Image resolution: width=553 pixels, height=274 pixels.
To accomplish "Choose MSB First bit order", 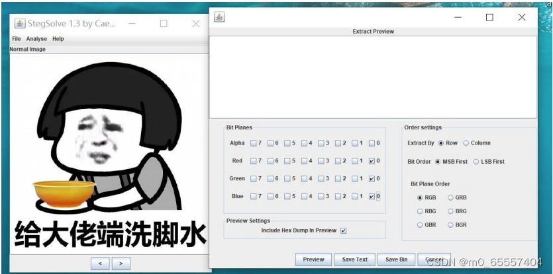I will click(x=438, y=162).
